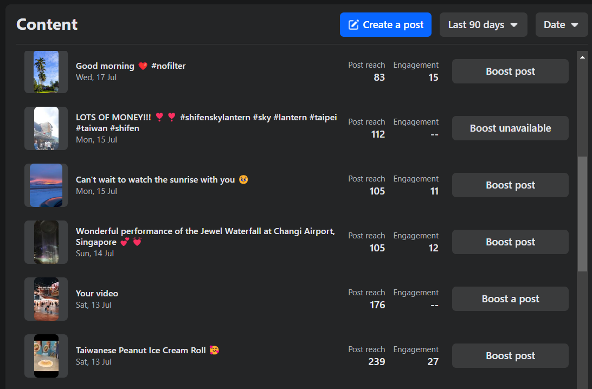
Task: Open the Jewel Waterfall post thumbnail
Action: click(46, 242)
